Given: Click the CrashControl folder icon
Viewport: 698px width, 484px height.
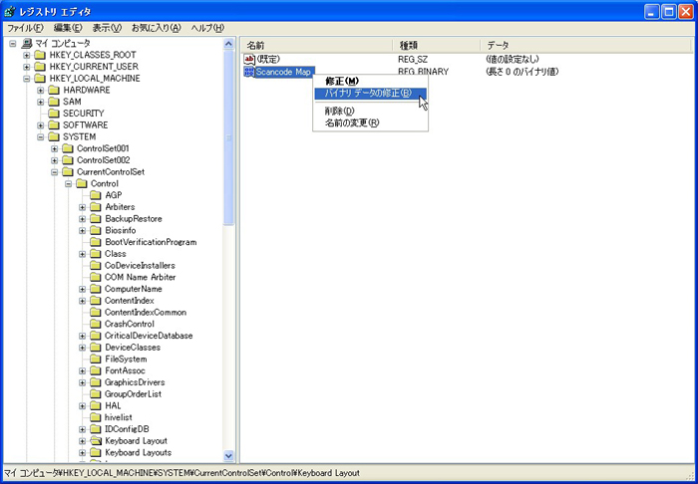Looking at the screenshot, I should [x=96, y=324].
